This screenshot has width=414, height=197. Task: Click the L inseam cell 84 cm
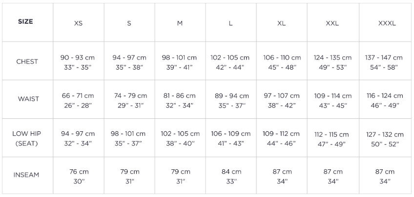[230, 176]
